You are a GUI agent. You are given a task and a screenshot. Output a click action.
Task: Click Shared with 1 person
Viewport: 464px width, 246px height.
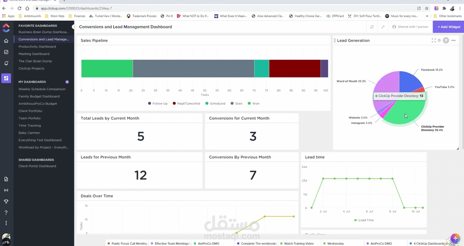tap(410, 27)
